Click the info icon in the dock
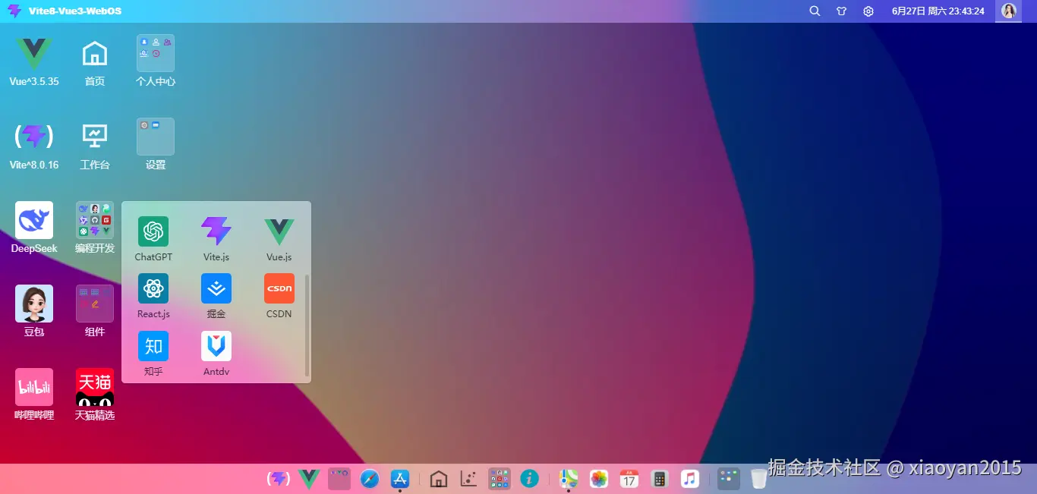 click(529, 479)
